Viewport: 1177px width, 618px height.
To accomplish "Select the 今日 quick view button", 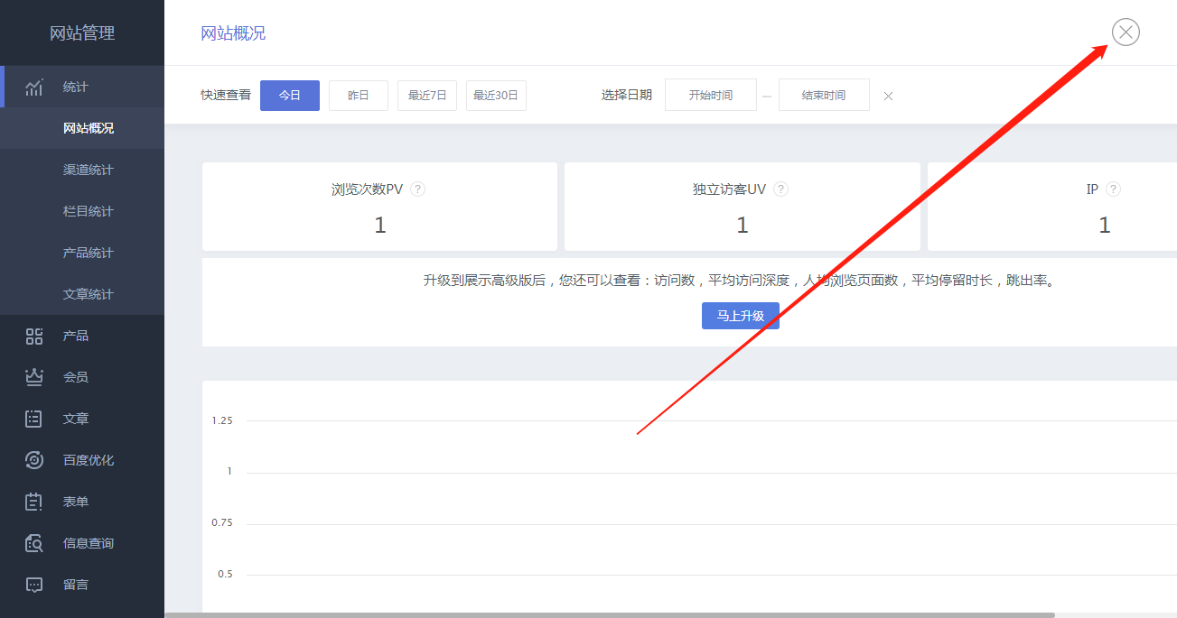I will (x=290, y=95).
